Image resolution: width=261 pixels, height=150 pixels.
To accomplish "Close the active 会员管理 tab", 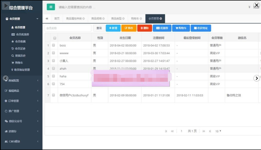I will (161, 18).
